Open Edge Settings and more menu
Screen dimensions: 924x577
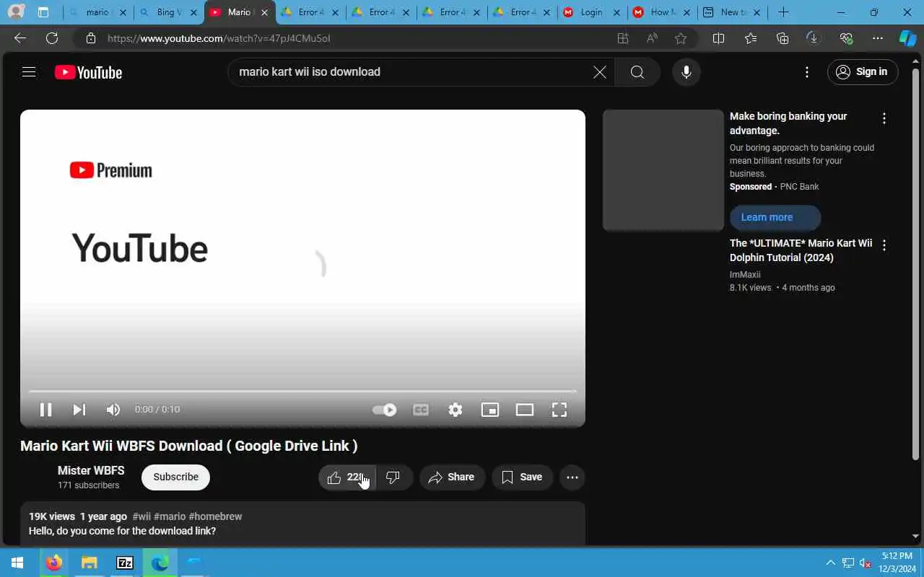[878, 38]
